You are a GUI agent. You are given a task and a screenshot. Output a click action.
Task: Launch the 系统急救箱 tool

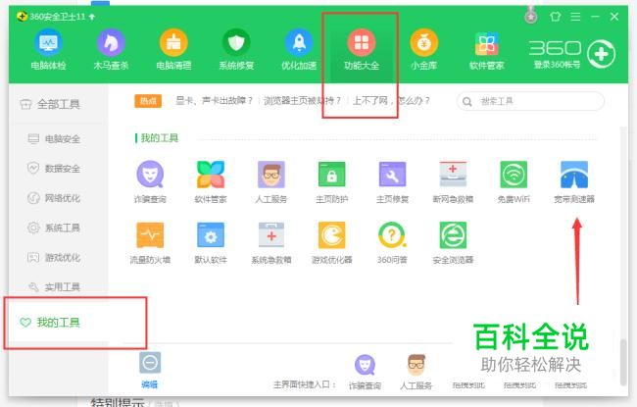pos(270,243)
